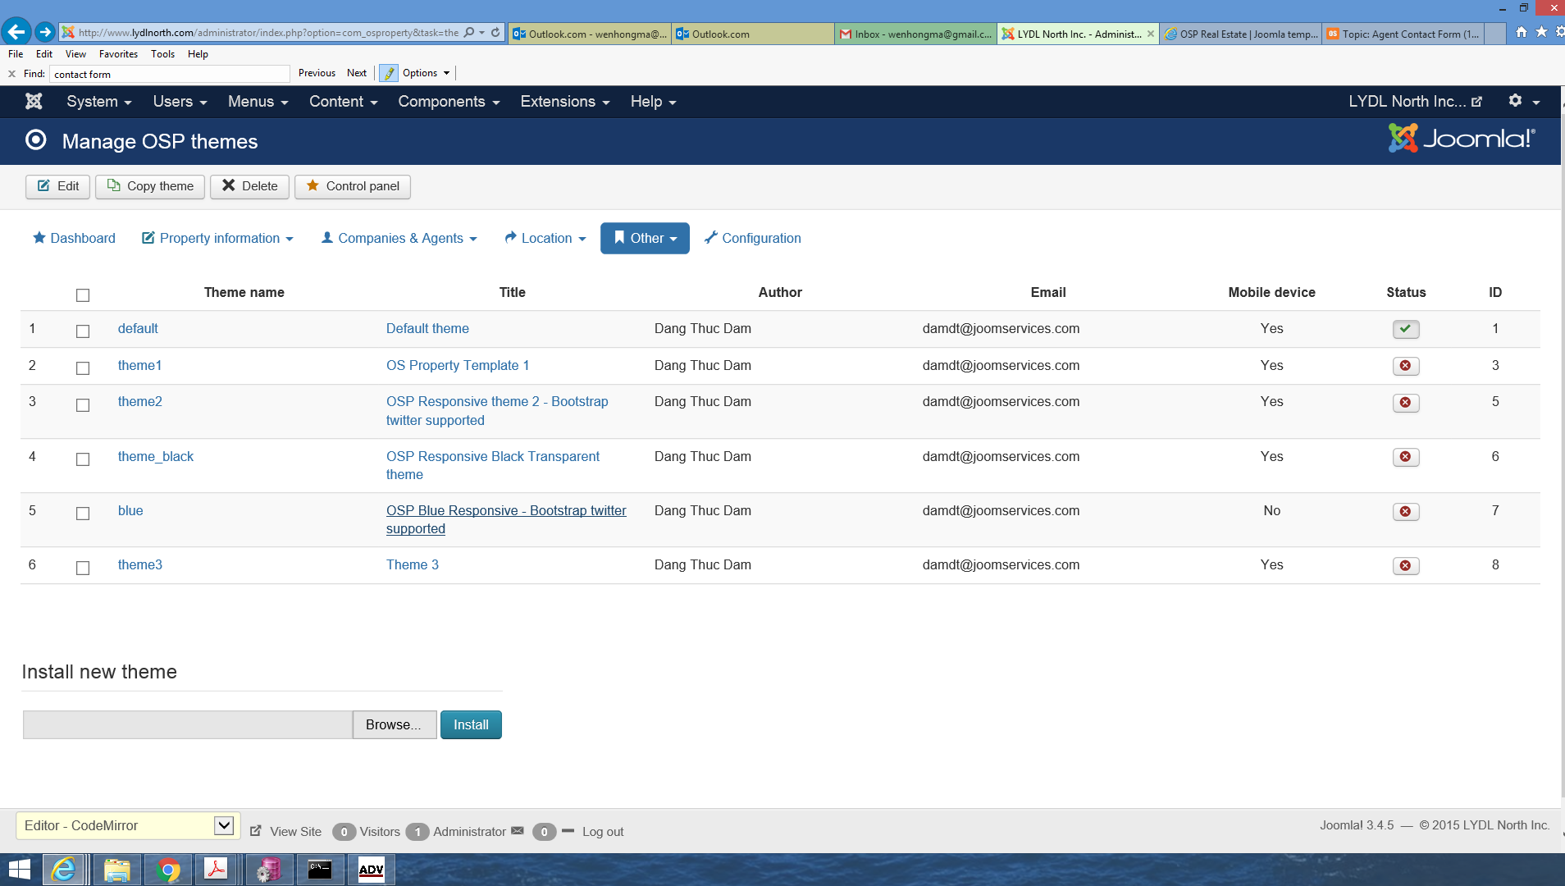Viewport: 1565px width, 886px height.
Task: Click the Install button
Action: [471, 725]
